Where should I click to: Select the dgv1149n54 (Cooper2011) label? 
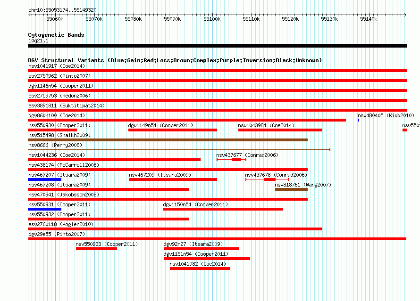(160, 125)
